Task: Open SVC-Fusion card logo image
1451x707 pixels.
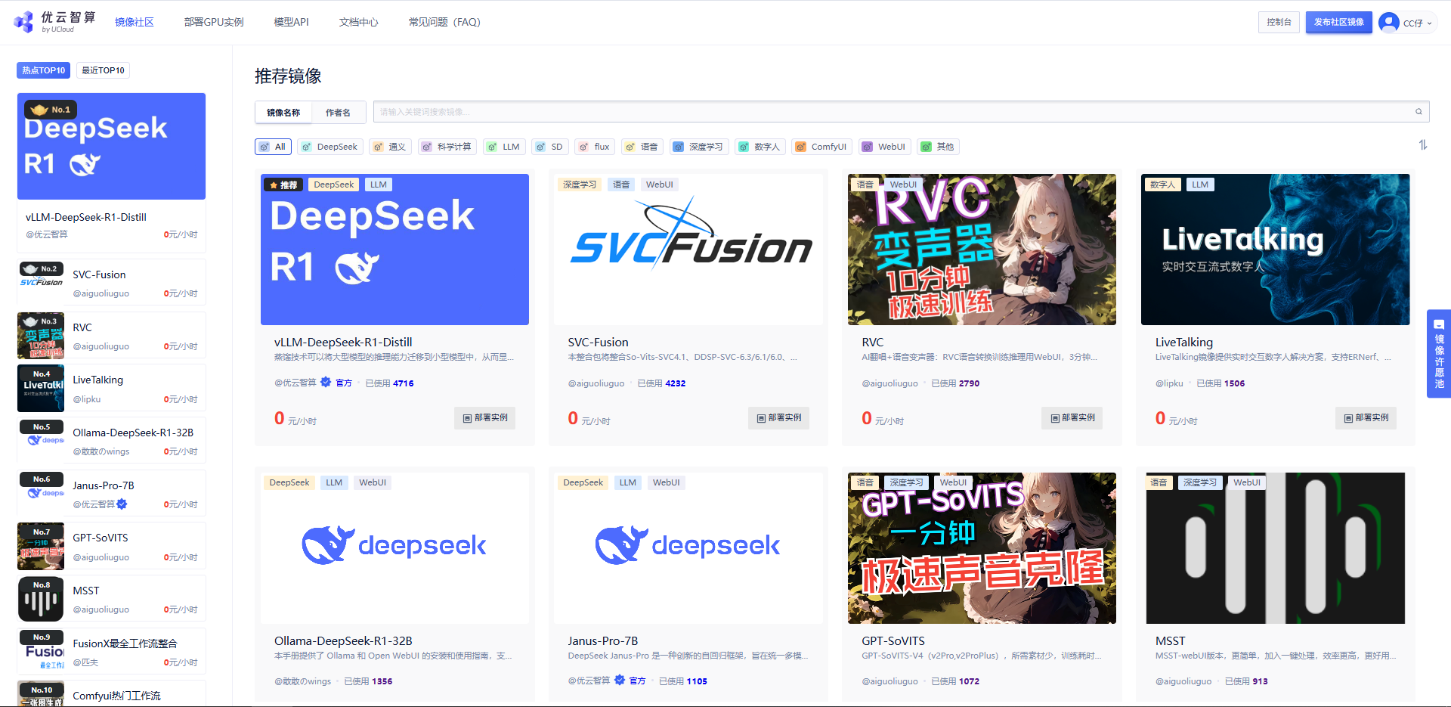Action: [688, 250]
